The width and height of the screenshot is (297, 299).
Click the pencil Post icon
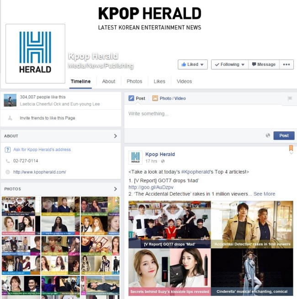(131, 98)
